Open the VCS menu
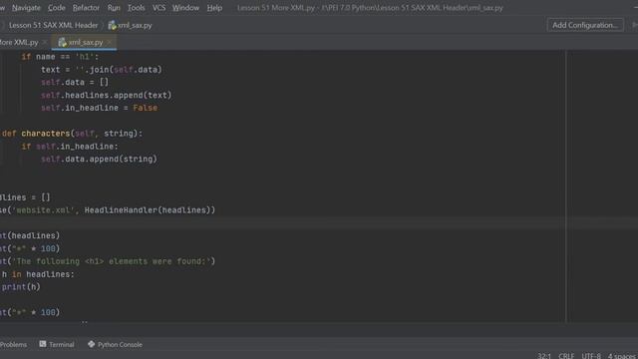The width and height of the screenshot is (638, 359). pyautogui.click(x=159, y=8)
